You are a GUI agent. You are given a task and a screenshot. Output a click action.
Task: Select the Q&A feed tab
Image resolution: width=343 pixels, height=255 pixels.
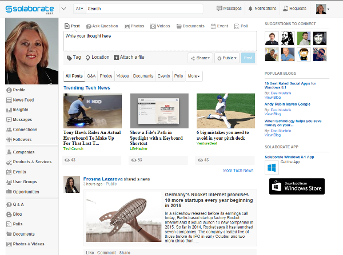pyautogui.click(x=91, y=76)
